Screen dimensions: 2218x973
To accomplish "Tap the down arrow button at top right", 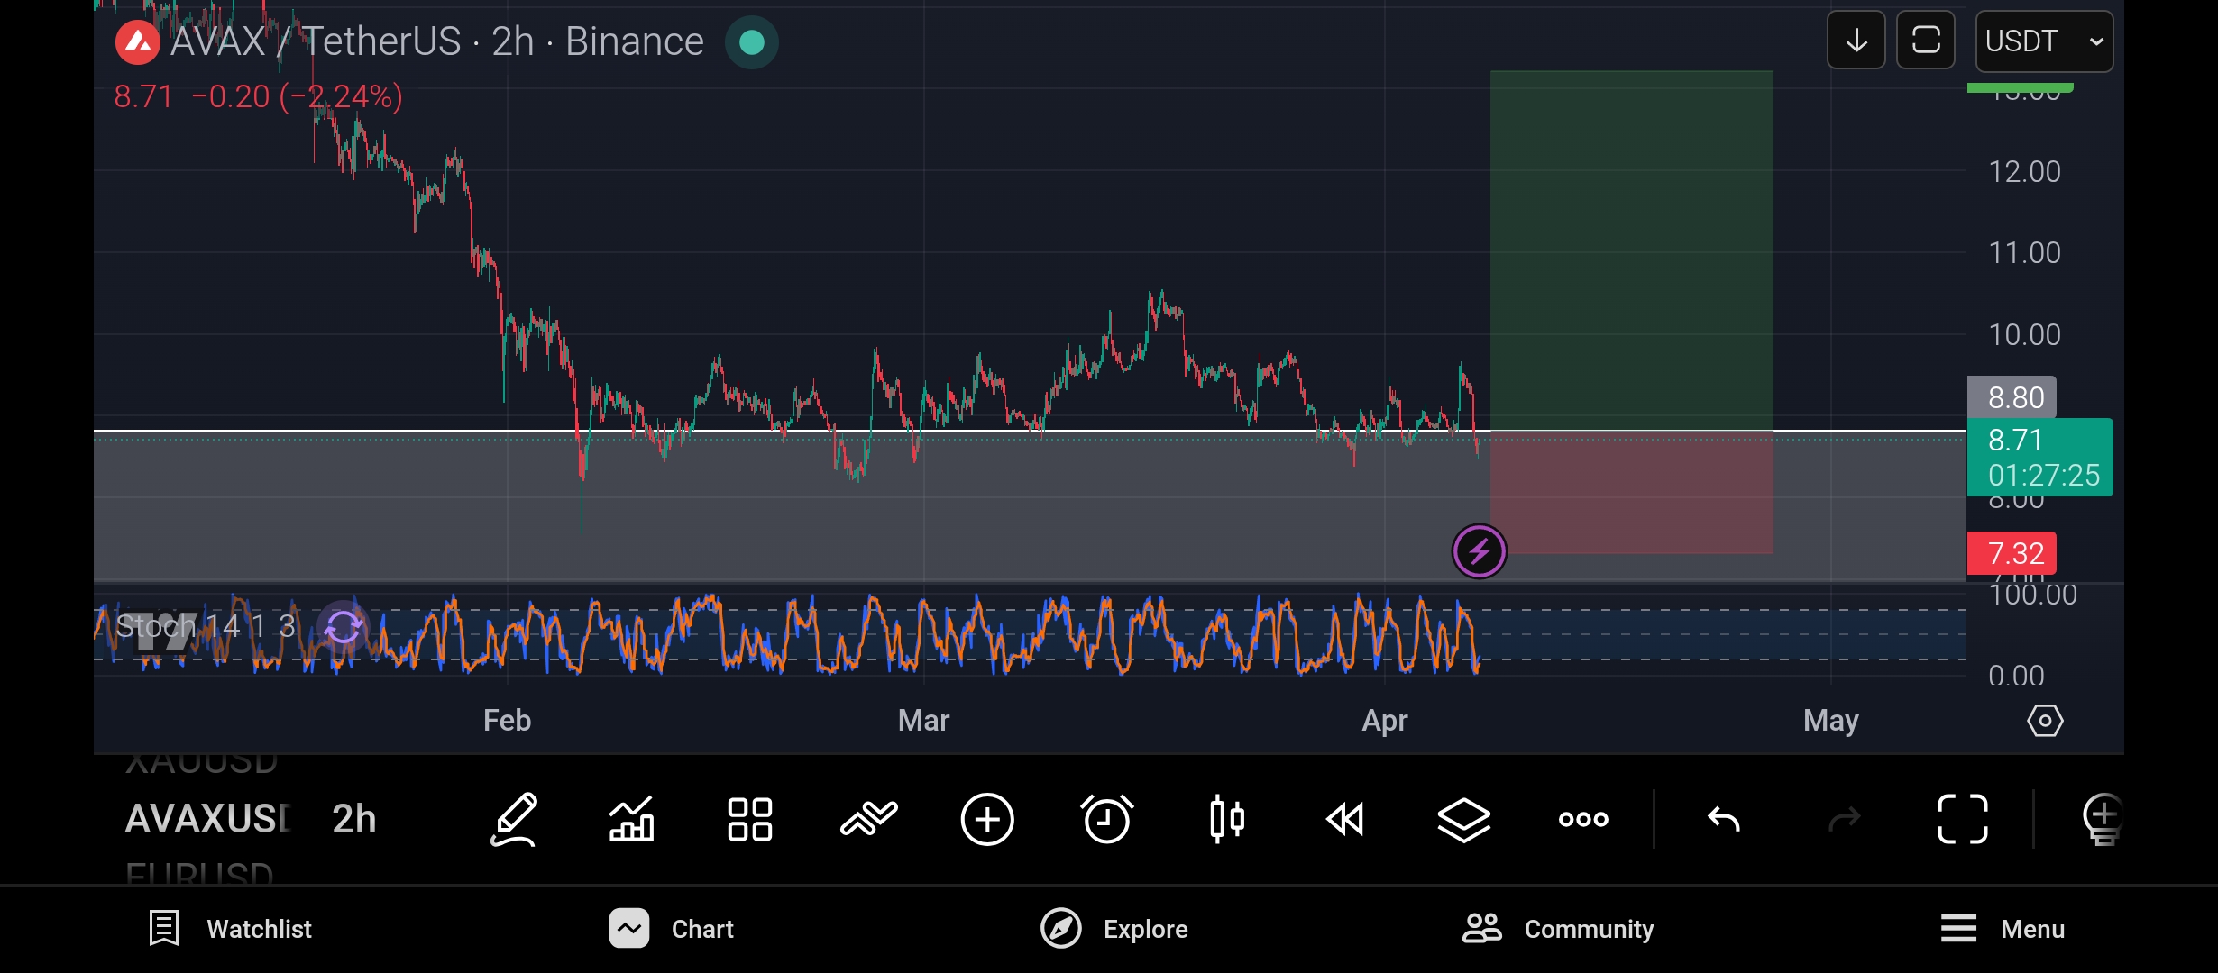I will click(x=1856, y=41).
